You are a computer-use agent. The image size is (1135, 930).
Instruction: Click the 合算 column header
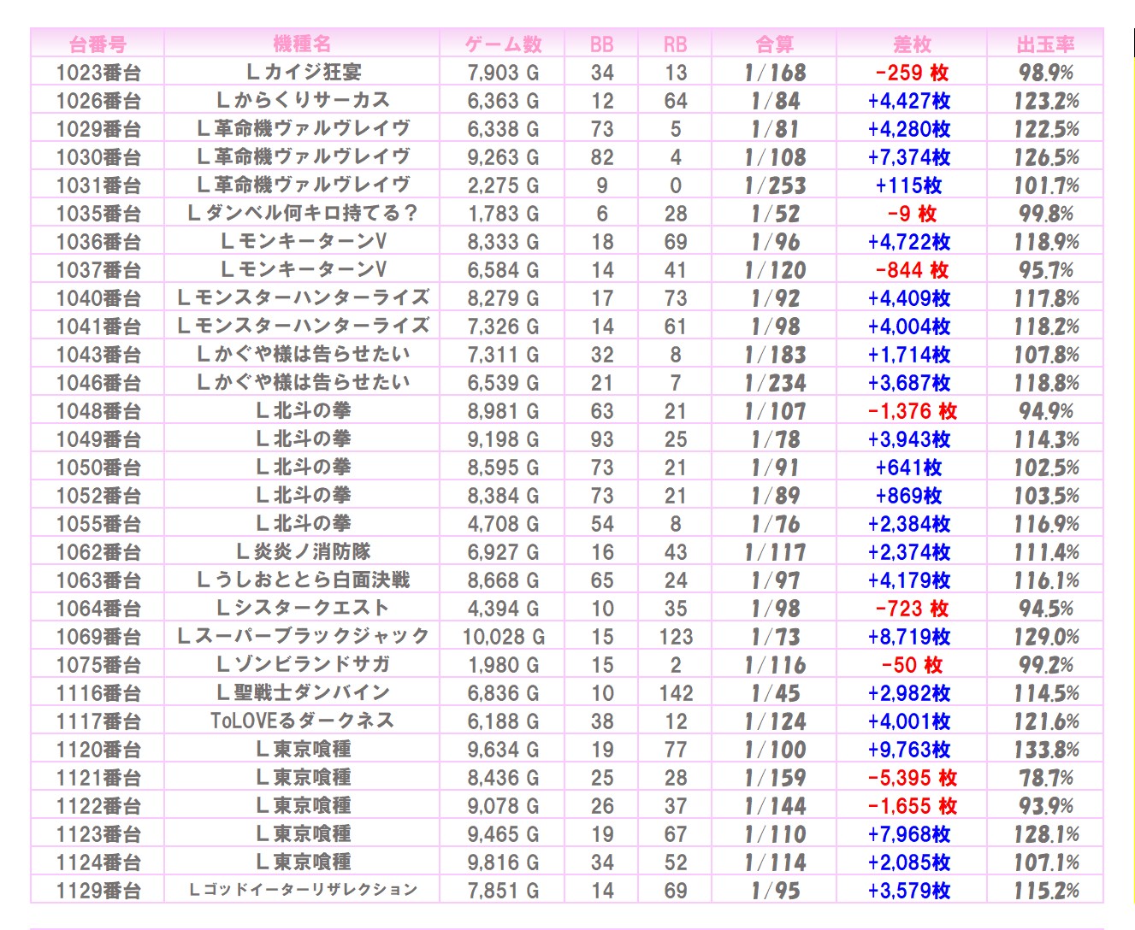coord(775,44)
